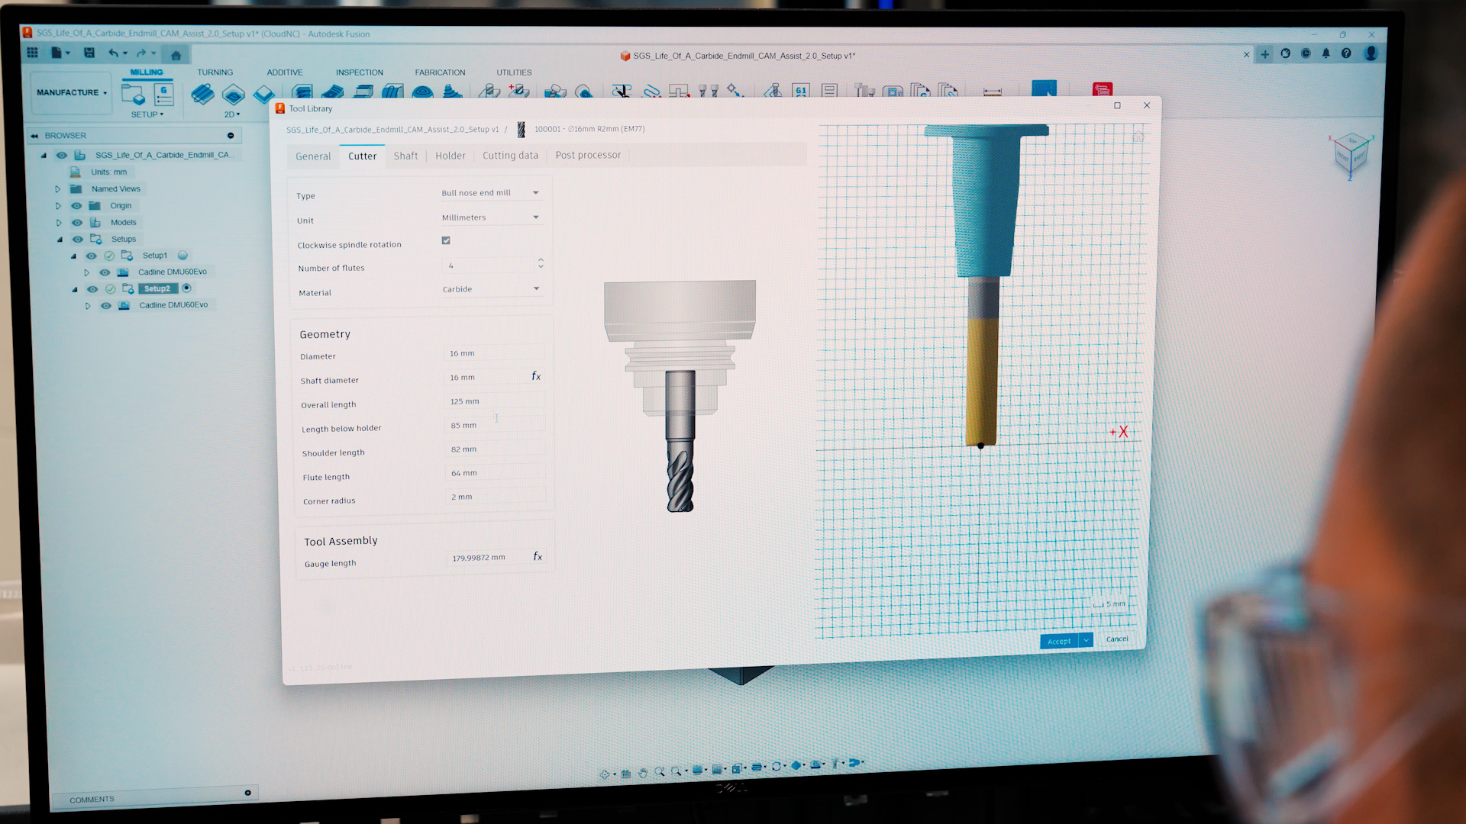Click the Save icon in the top toolbar
This screenshot has width=1466, height=824.
89,53
